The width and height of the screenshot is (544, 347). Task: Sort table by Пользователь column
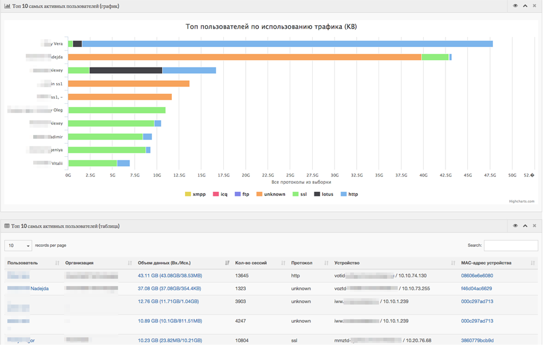33,263
